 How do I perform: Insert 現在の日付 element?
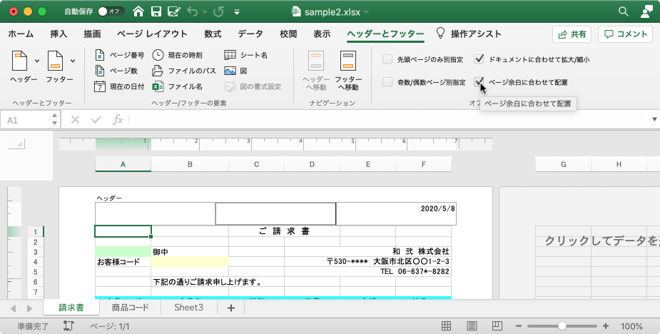pos(119,86)
